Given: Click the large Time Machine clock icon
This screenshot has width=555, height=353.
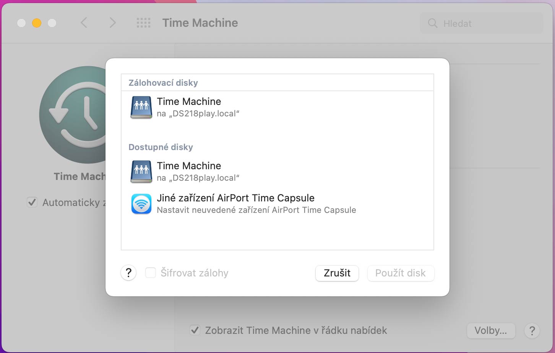Looking at the screenshot, I should [x=73, y=115].
